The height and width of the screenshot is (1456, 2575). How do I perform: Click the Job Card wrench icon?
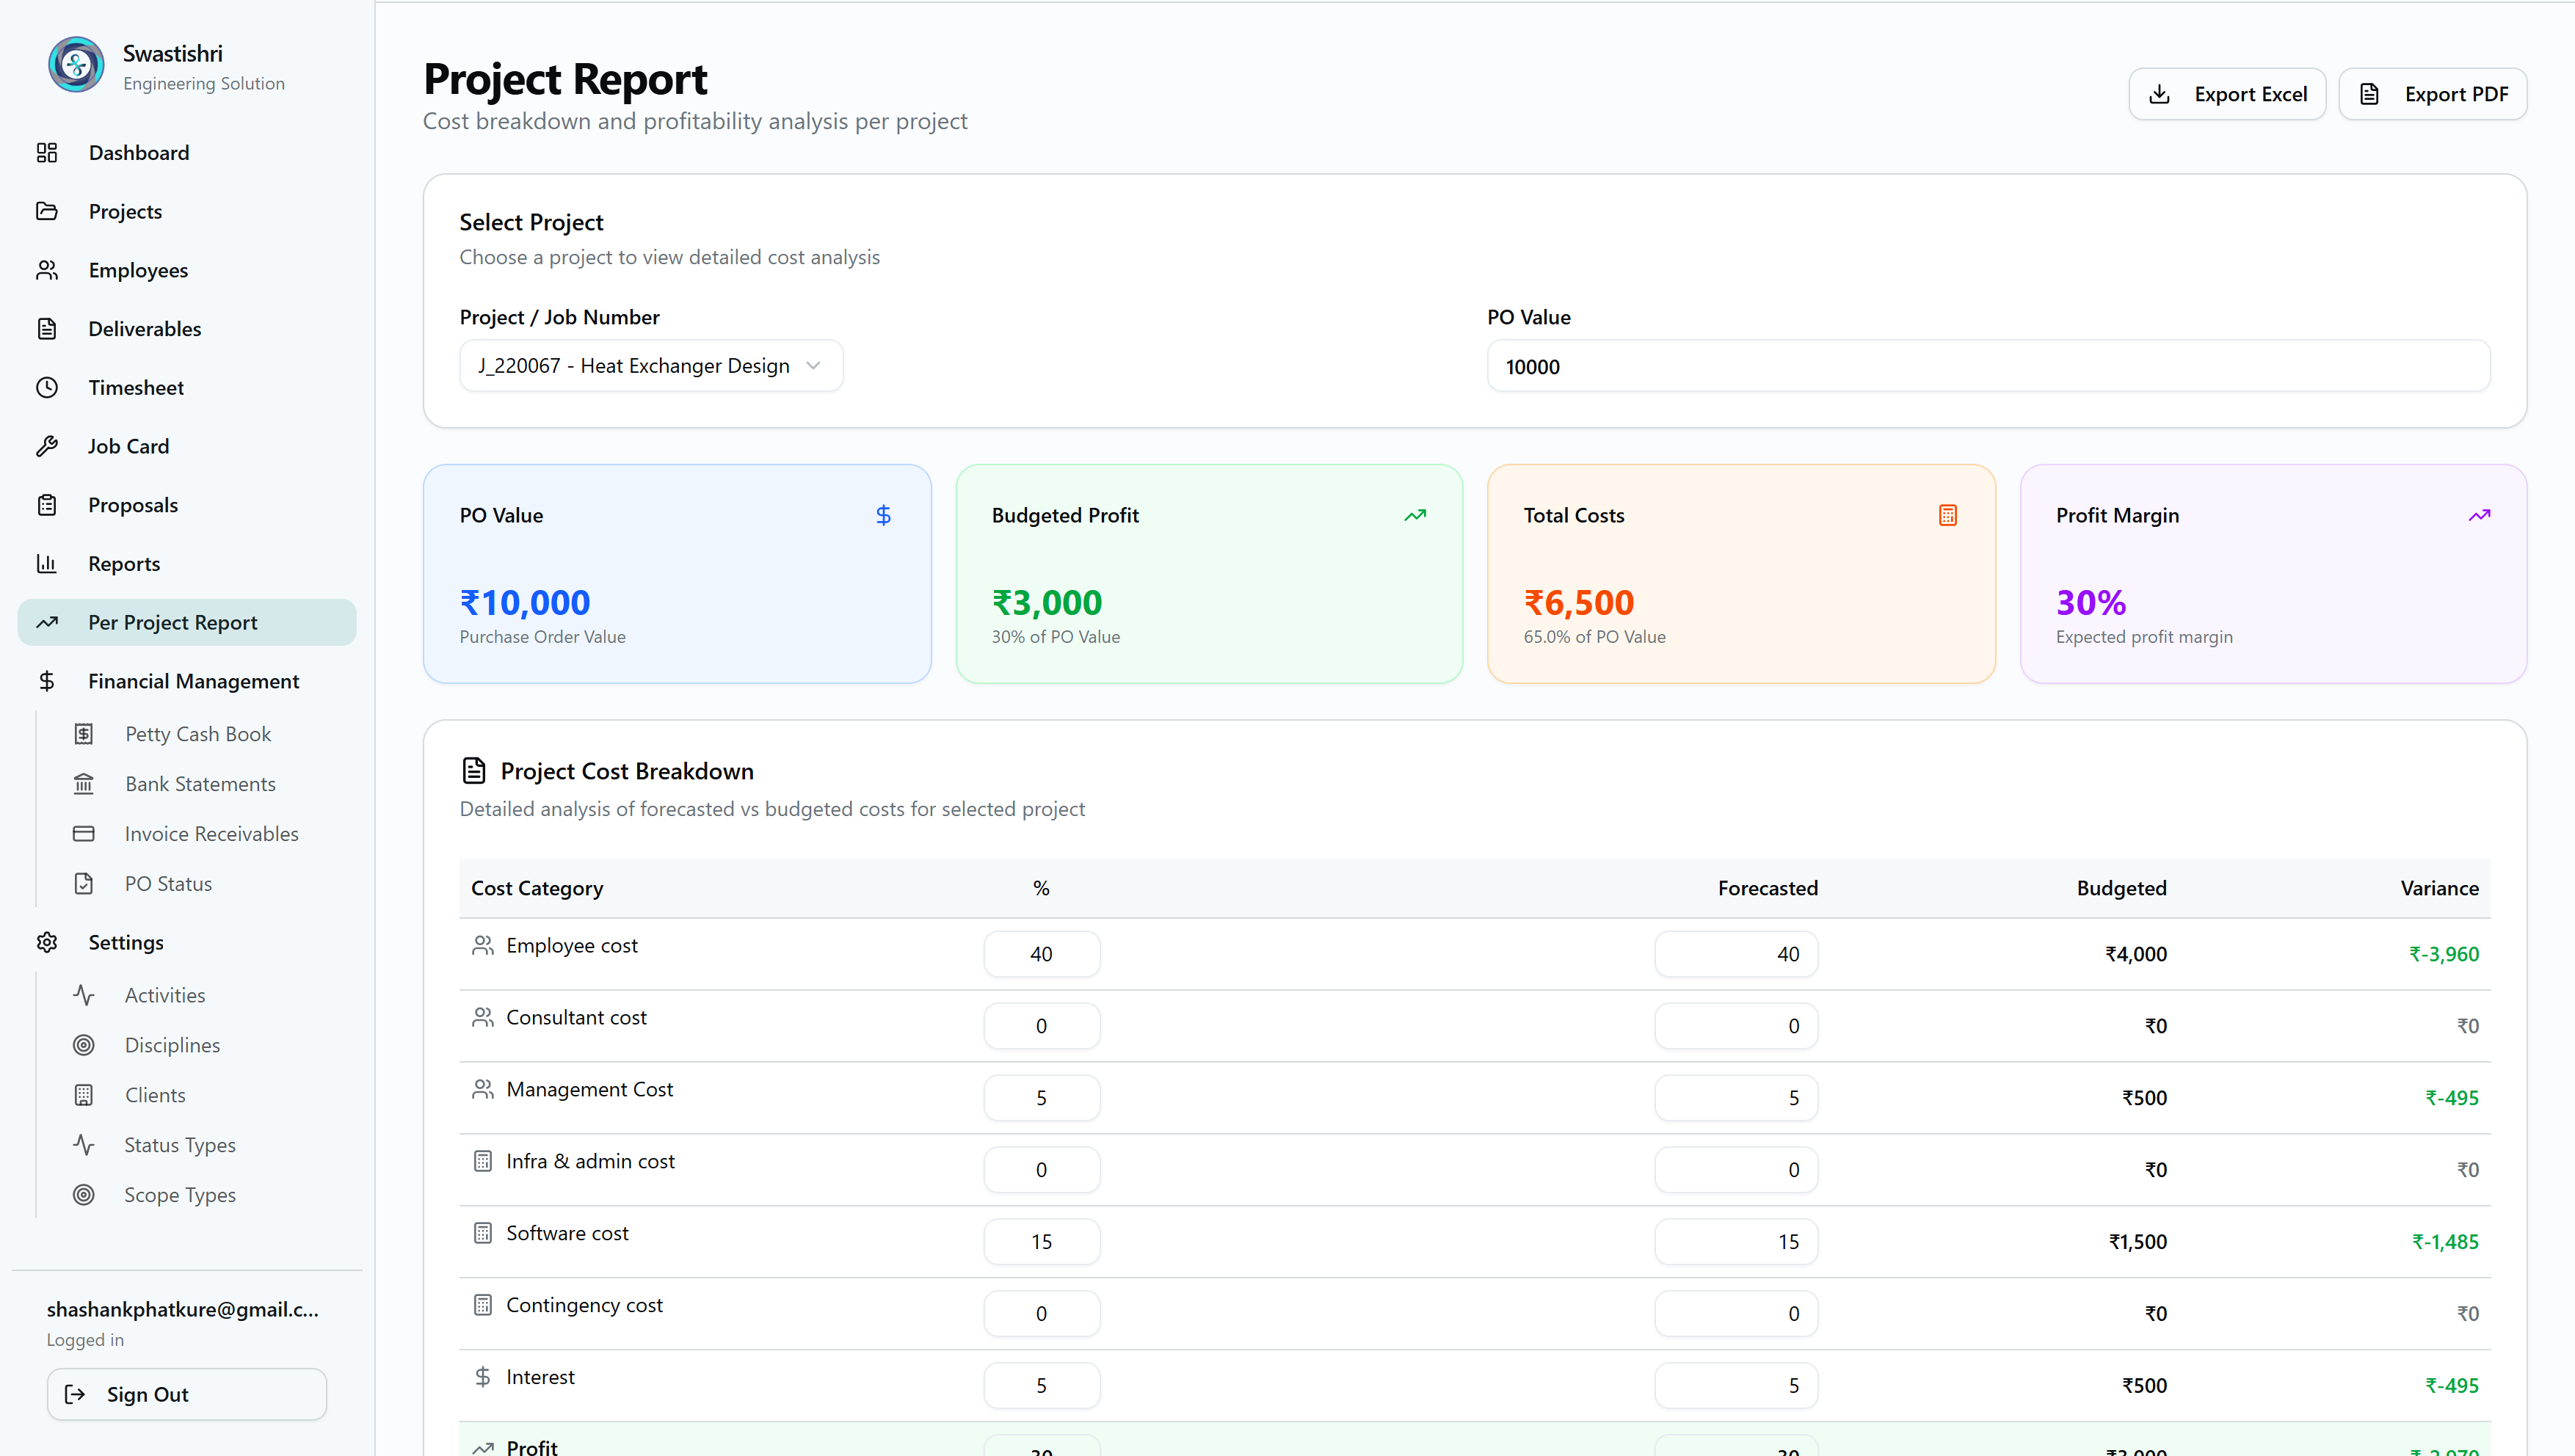(47, 447)
